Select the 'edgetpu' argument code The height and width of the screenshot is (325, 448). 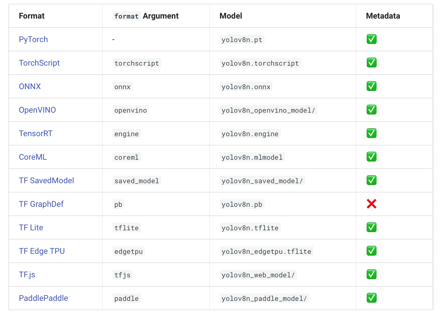click(x=129, y=251)
